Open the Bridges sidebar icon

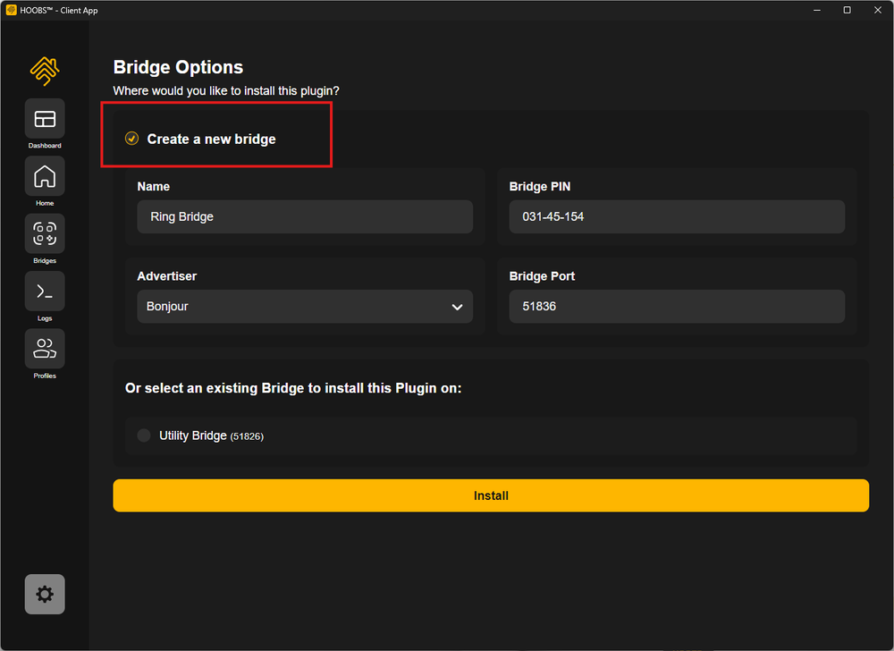(x=45, y=233)
